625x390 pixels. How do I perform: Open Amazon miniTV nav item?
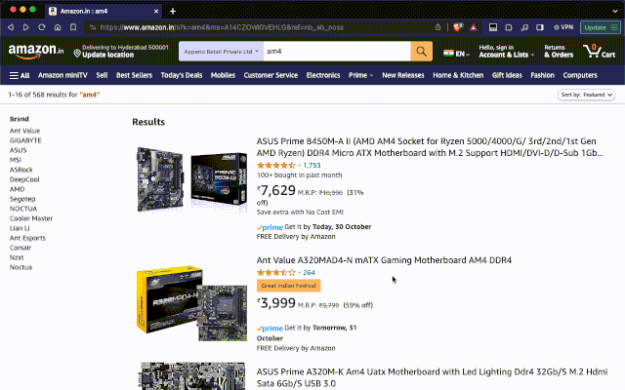click(x=62, y=75)
